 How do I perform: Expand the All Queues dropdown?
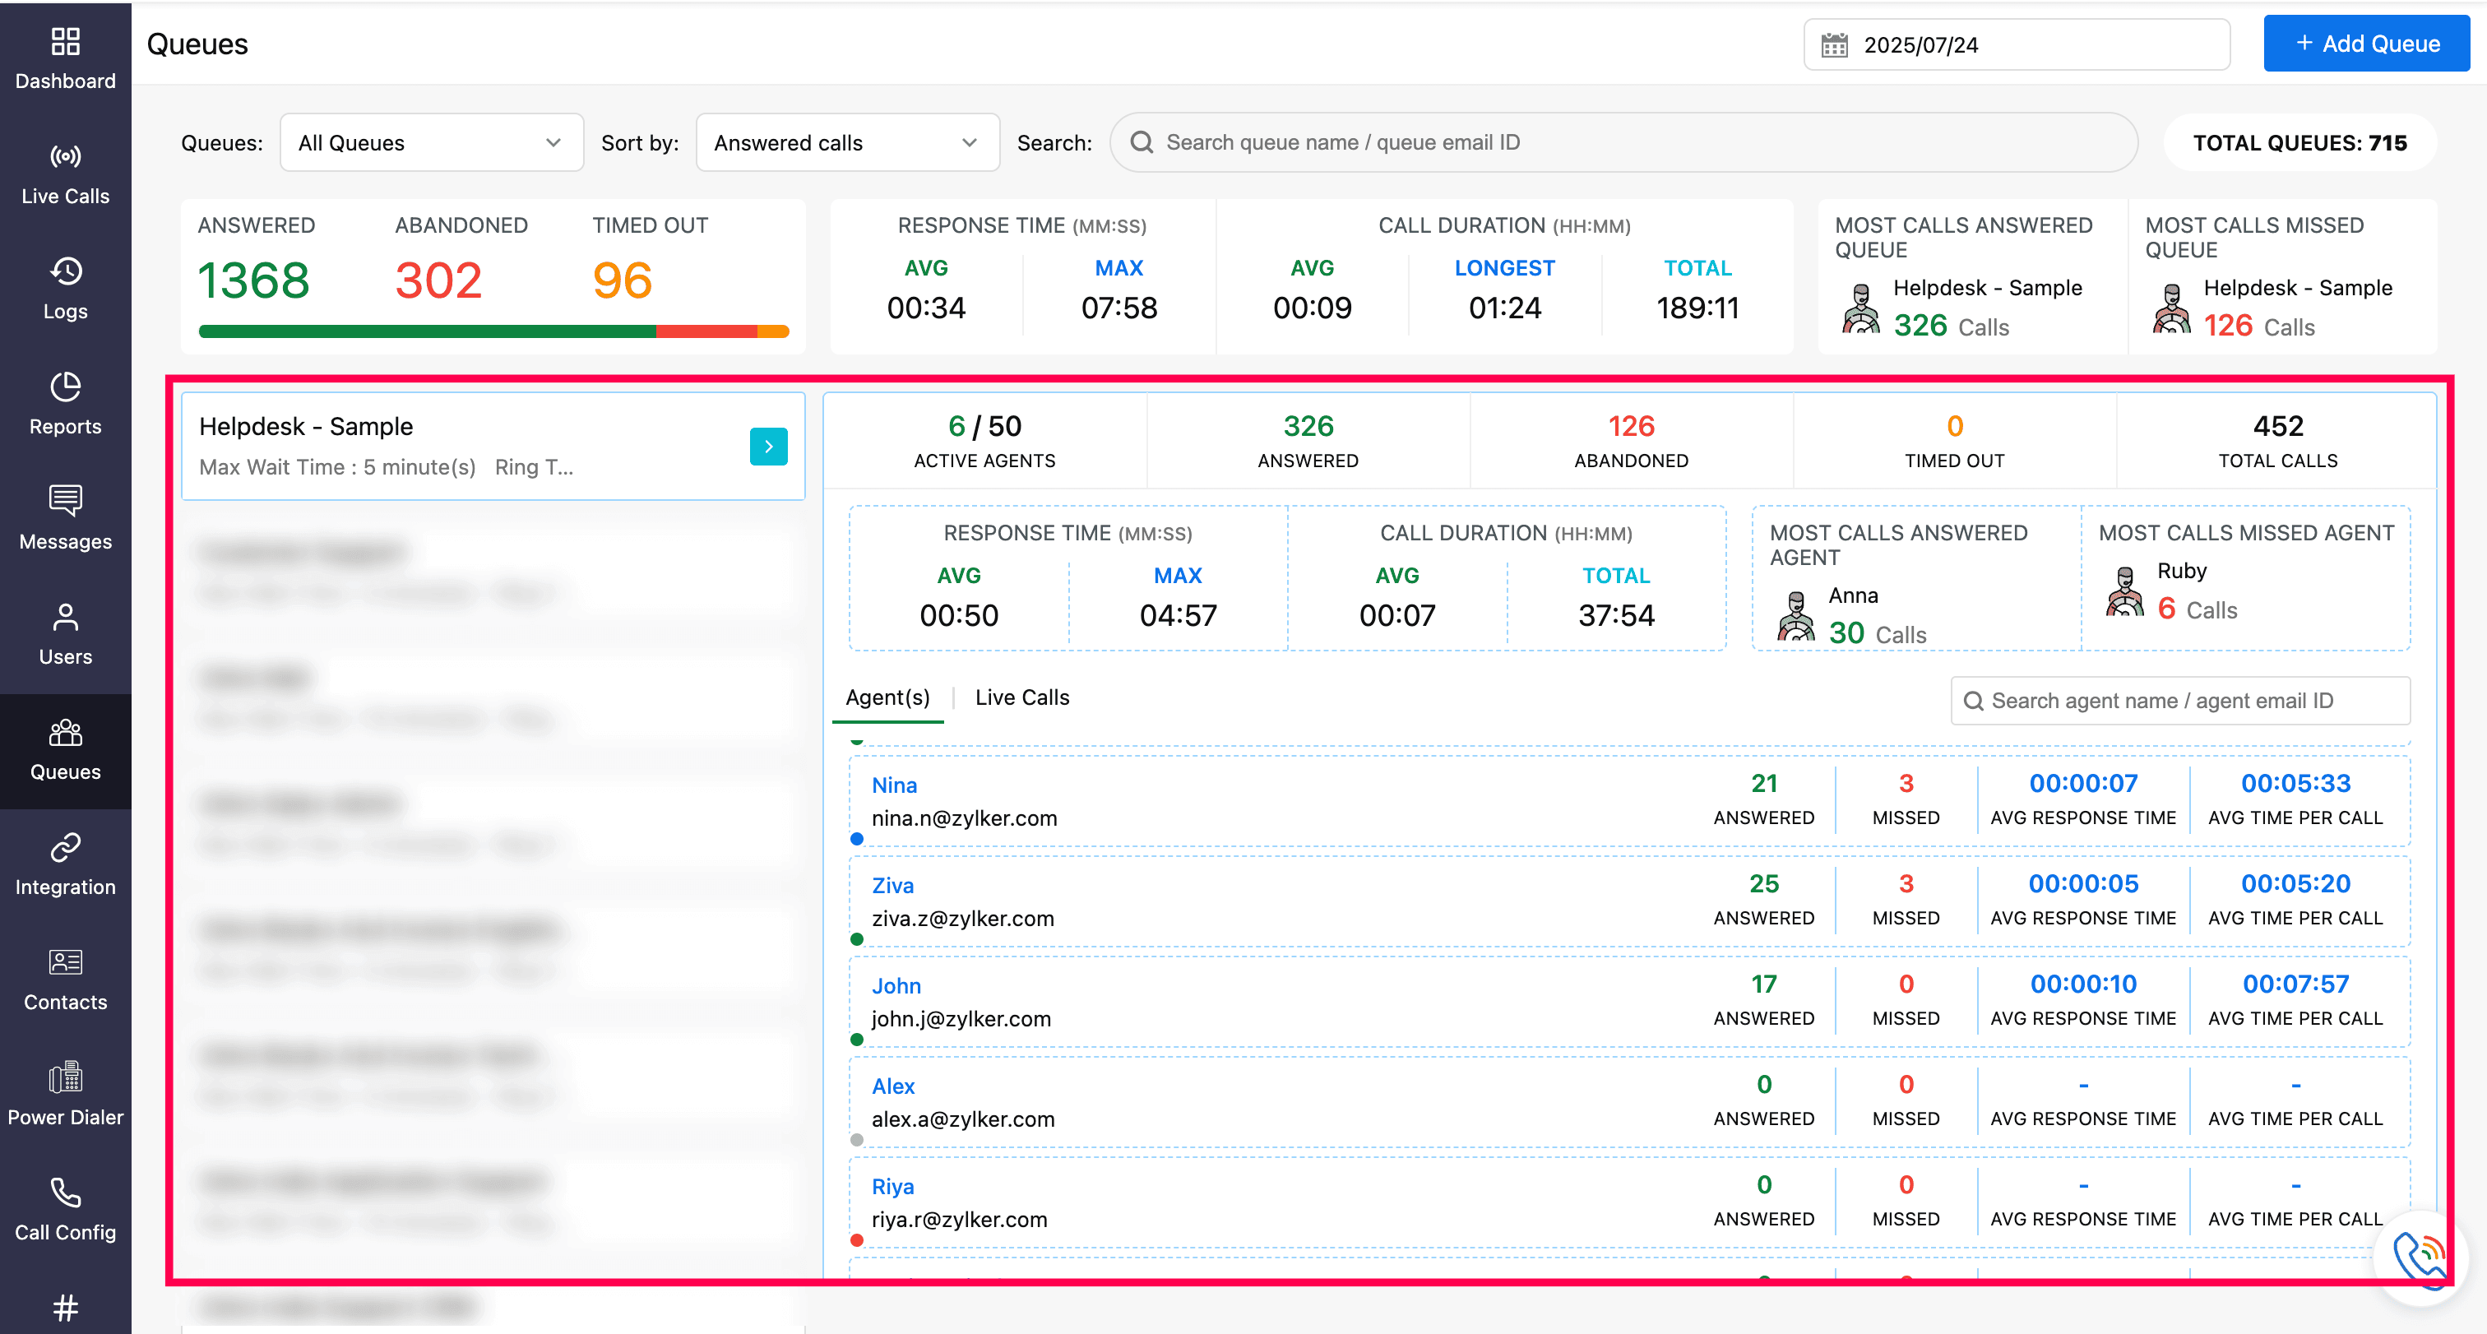431,143
